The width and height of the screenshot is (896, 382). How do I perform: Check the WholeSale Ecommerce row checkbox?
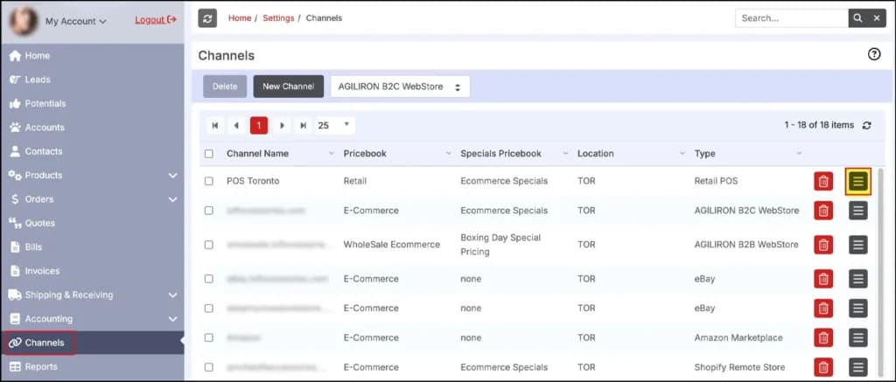tap(208, 245)
